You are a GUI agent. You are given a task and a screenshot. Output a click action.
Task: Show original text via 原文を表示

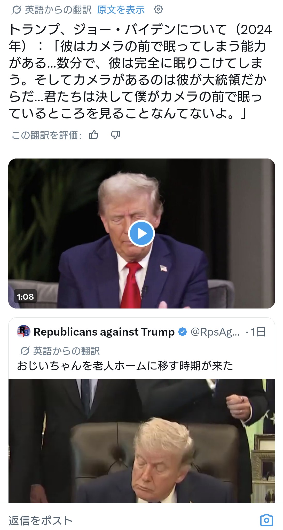point(121,10)
